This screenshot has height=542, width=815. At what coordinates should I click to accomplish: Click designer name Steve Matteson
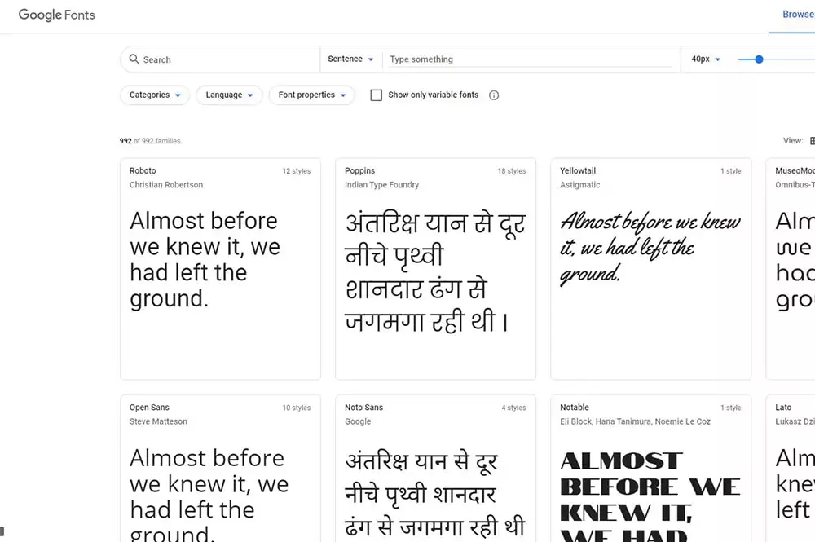[x=158, y=421]
